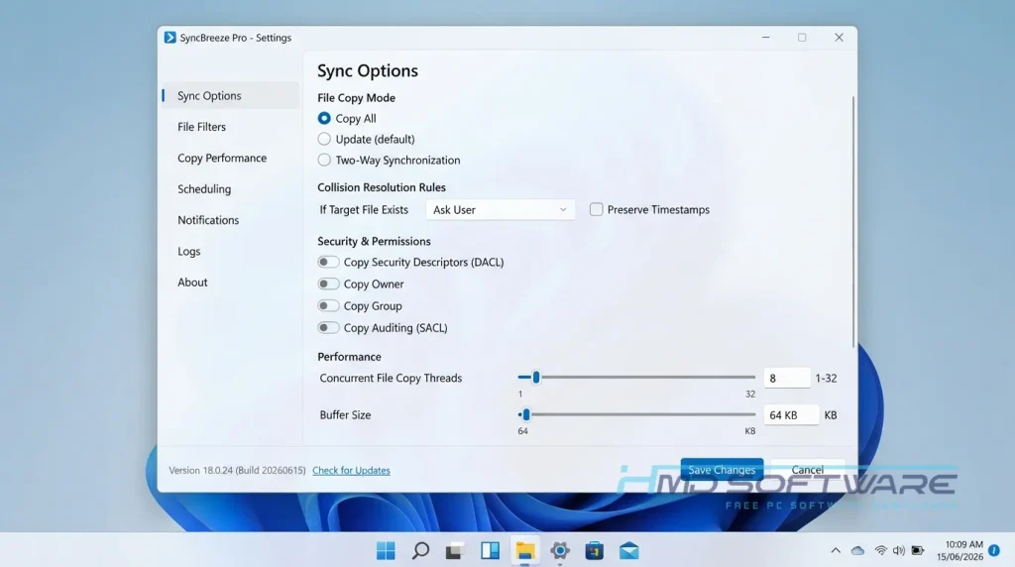Image resolution: width=1015 pixels, height=567 pixels.
Task: Open Wi-Fi network tray icon
Action: [x=880, y=551]
